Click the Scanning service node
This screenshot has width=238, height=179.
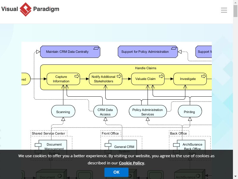(x=63, y=111)
